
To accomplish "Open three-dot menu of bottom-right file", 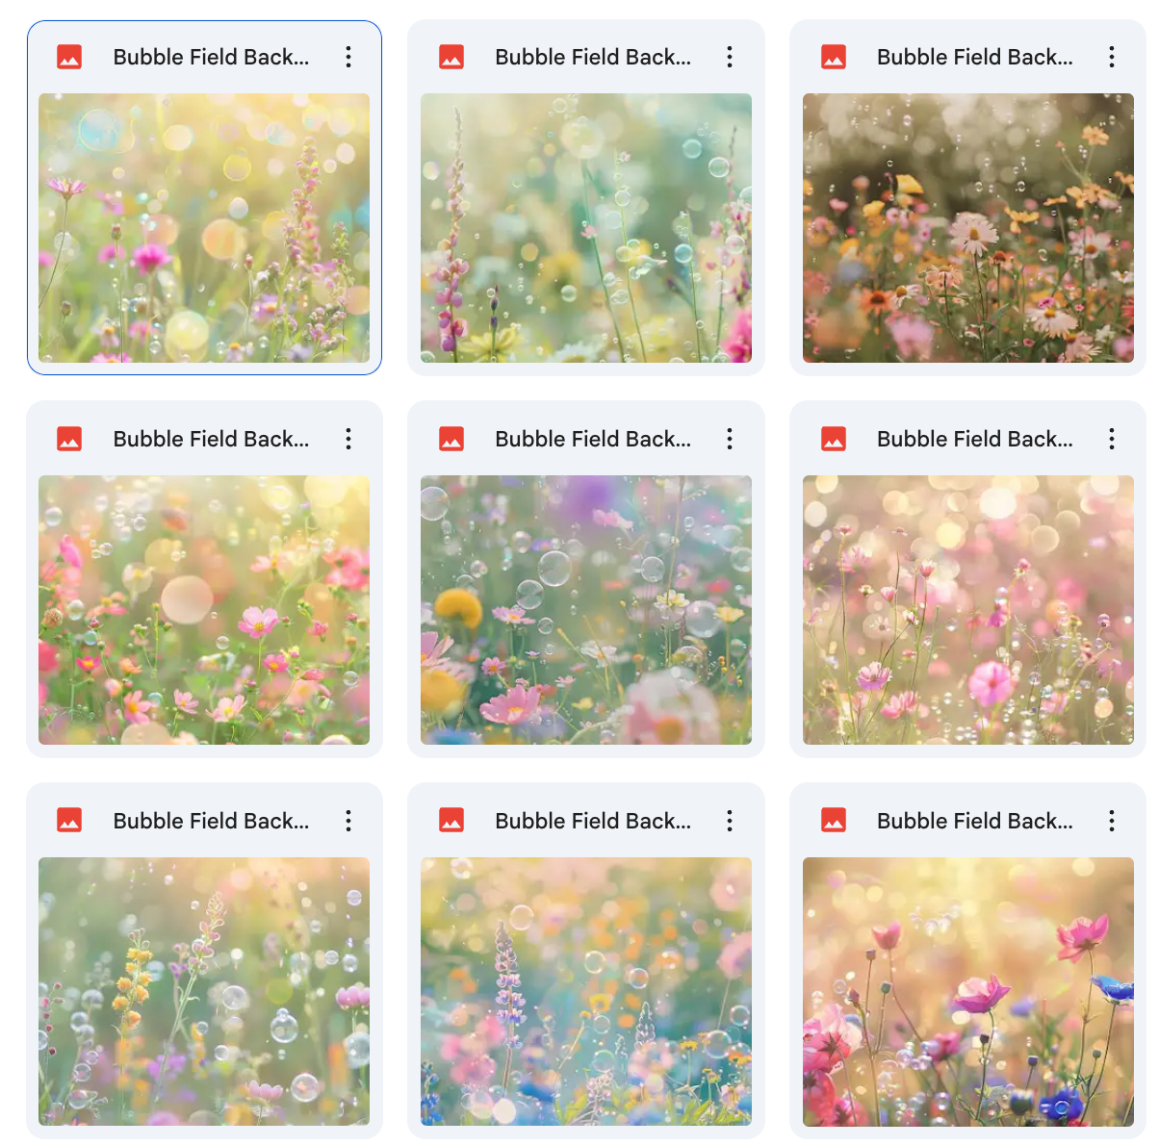I will click(1112, 821).
